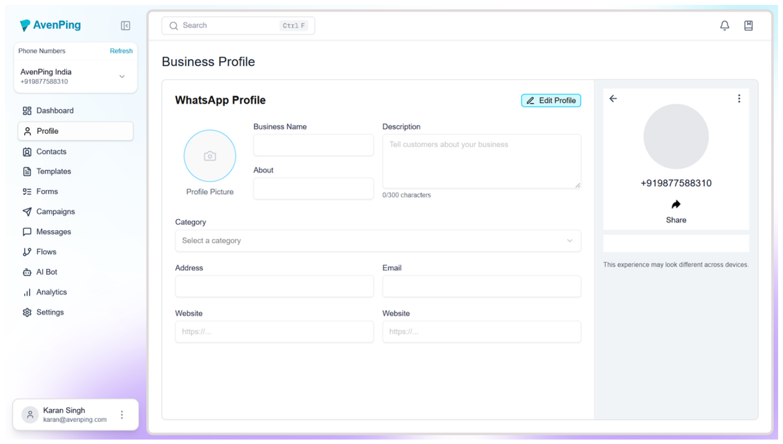Click the Business Name input field
Image resolution: width=783 pixels, height=444 pixels.
click(x=313, y=146)
